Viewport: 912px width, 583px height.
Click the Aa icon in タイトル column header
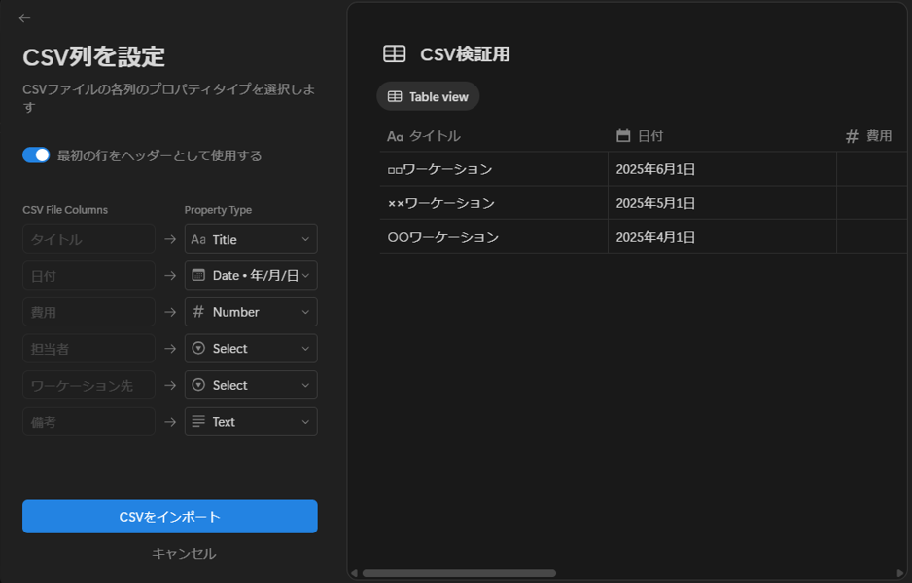(395, 136)
